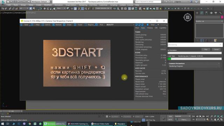The width and height of the screenshot is (224, 126).
Task: Toggle the Percent Snap button
Action: tap(86, 8)
